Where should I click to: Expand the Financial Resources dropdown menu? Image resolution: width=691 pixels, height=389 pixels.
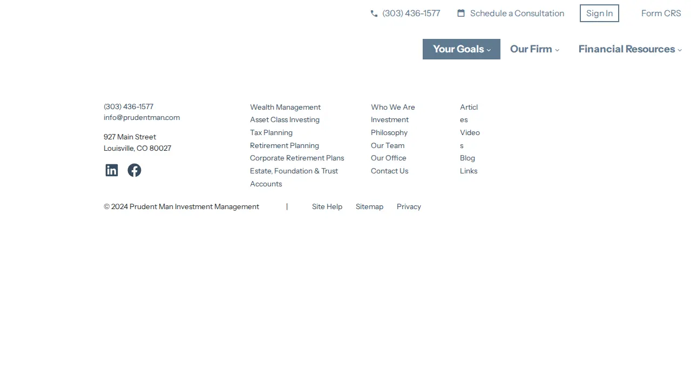point(630,49)
